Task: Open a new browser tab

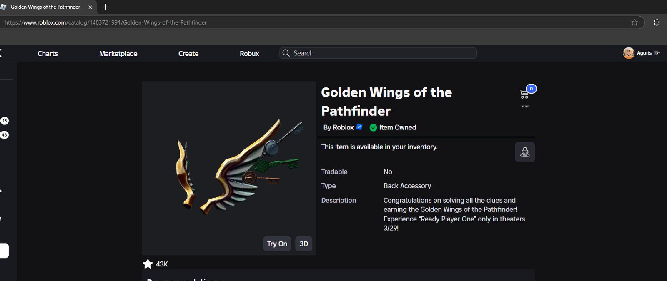Action: tap(105, 7)
